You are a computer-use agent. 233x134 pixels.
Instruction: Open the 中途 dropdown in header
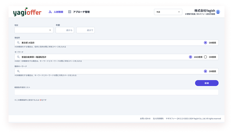(168, 12)
